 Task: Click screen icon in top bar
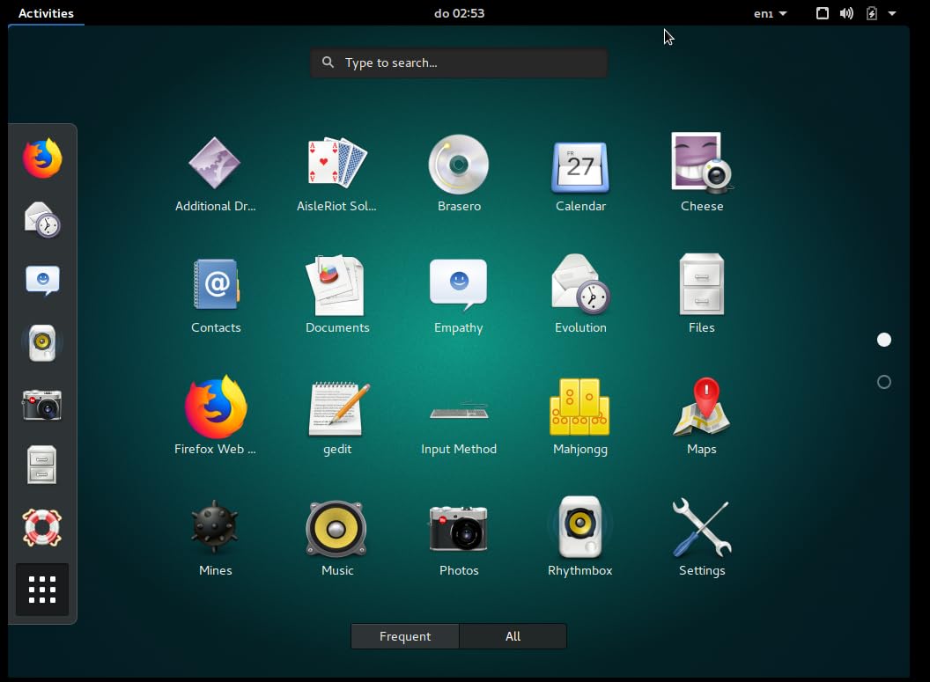tap(822, 13)
